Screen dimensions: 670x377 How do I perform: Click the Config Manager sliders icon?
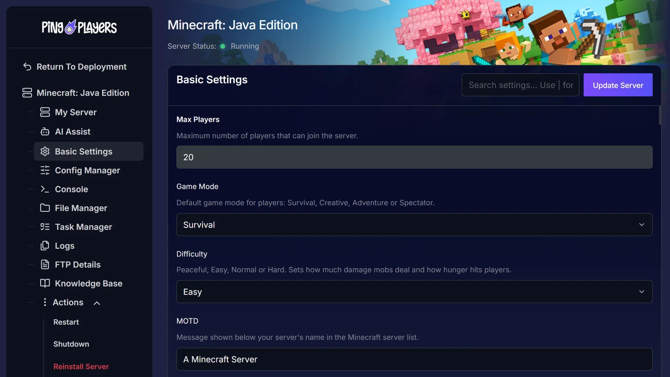[x=45, y=170]
